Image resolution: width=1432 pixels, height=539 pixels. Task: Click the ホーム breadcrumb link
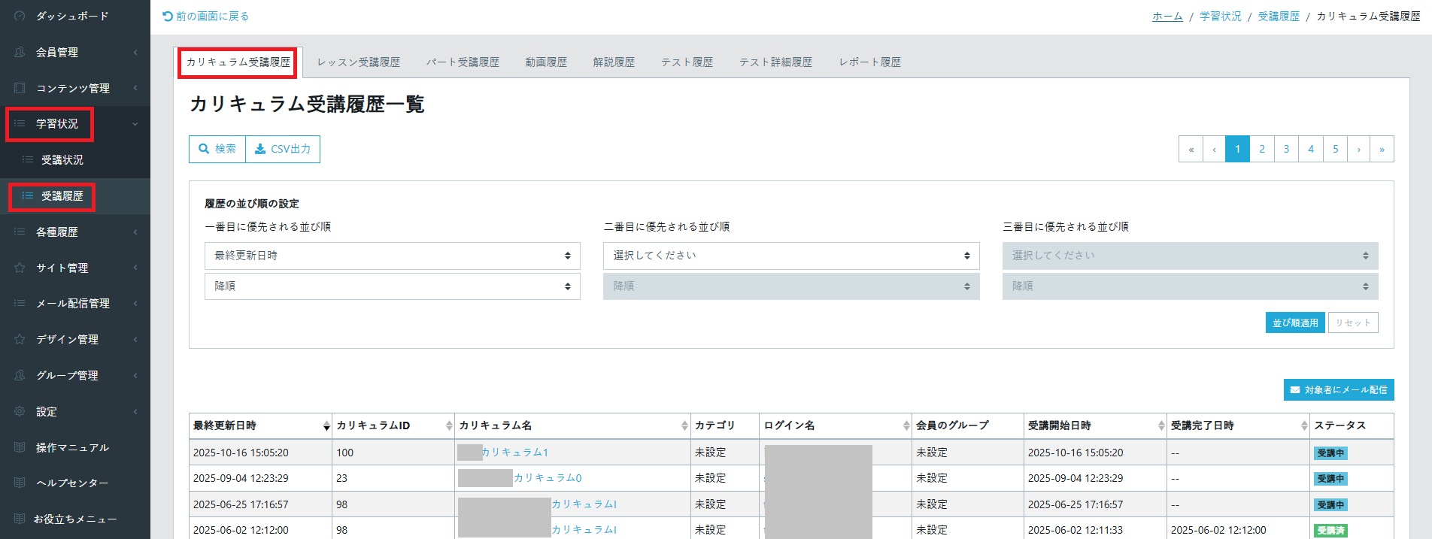tap(1167, 16)
